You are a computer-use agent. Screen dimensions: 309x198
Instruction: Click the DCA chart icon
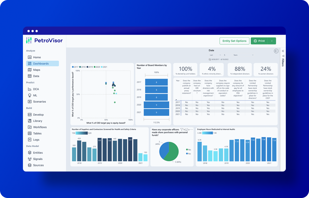(30, 89)
